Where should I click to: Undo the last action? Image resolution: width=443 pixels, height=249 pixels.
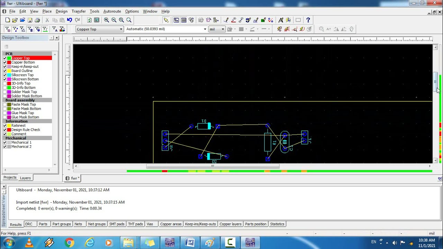(70, 20)
